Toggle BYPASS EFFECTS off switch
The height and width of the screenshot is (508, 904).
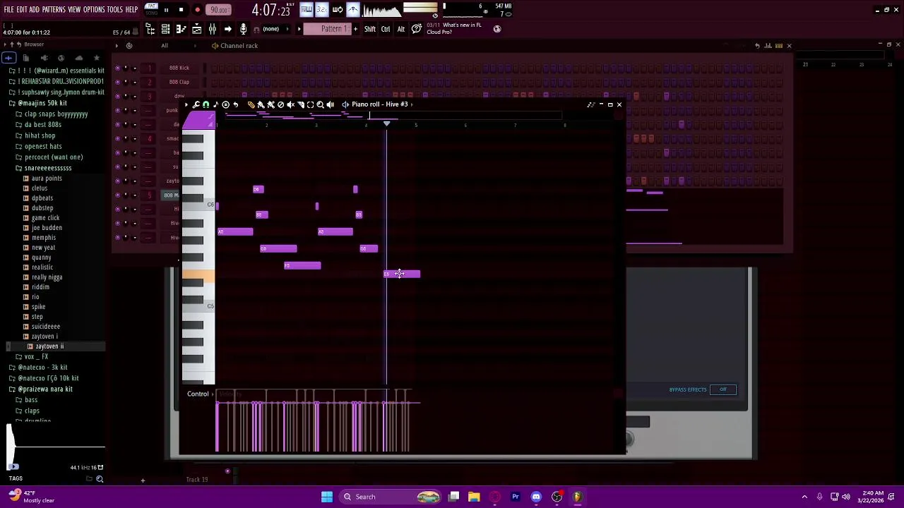(723, 389)
